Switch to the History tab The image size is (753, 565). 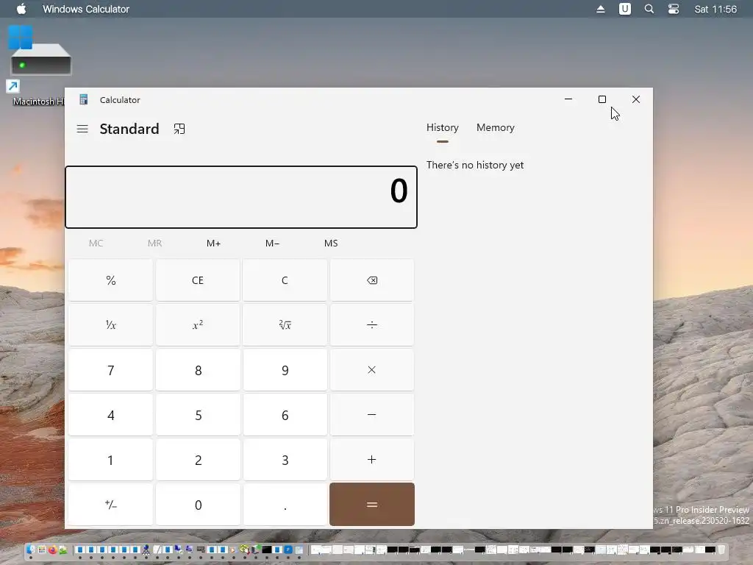[x=442, y=128]
